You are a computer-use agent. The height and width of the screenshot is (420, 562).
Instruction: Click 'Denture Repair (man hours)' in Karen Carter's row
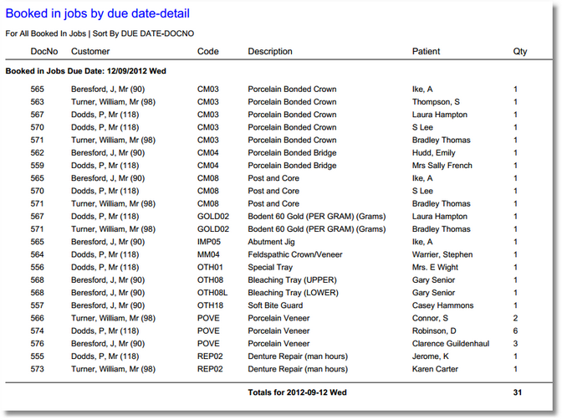coord(298,369)
